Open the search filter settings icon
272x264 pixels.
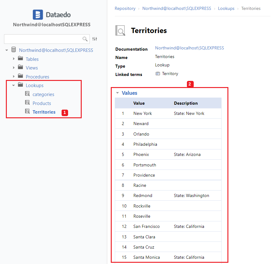[x=95, y=39]
